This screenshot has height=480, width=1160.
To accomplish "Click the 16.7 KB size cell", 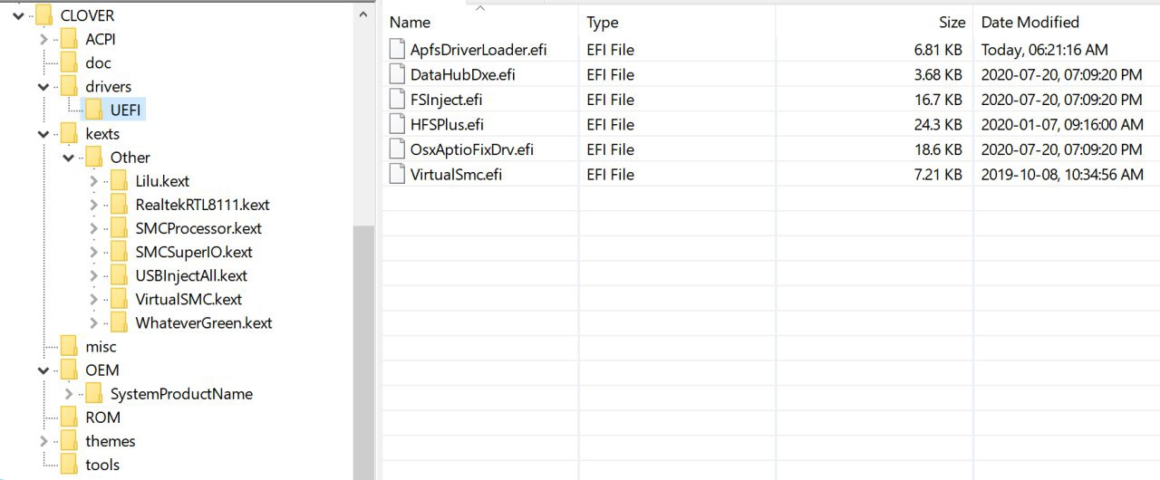I will (939, 100).
